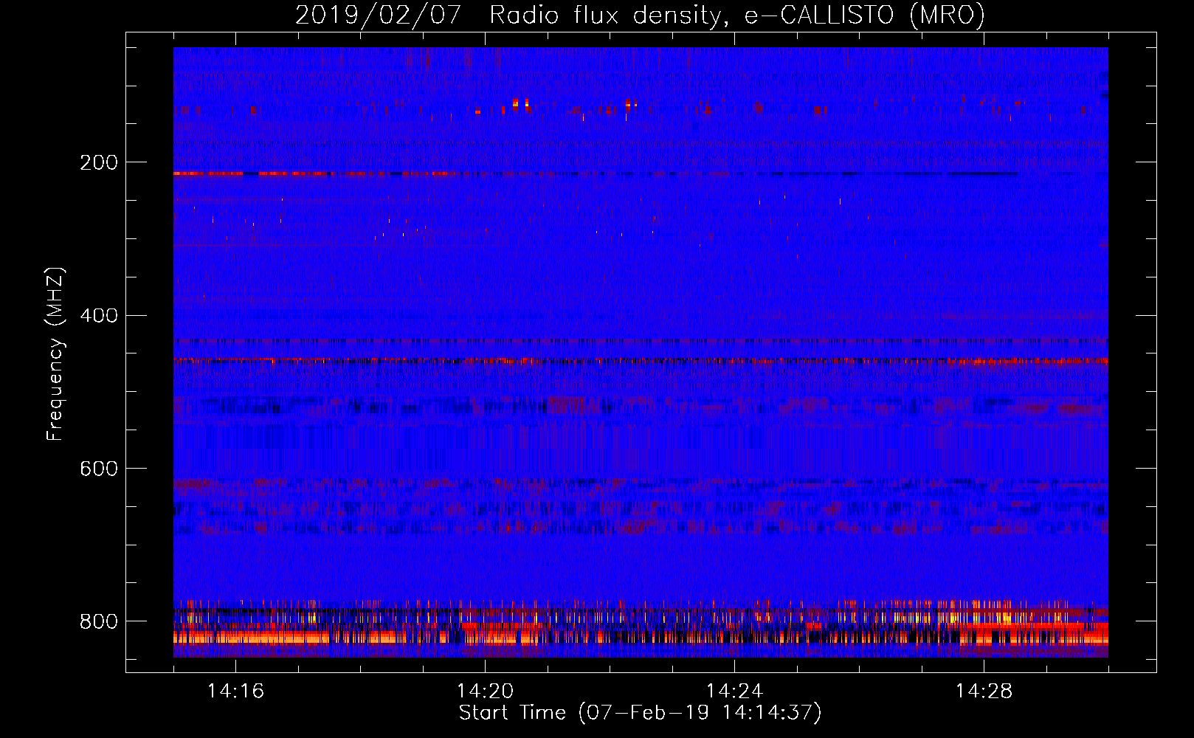
Task: Click the date 2019/02/07 in title
Action: coord(379,15)
